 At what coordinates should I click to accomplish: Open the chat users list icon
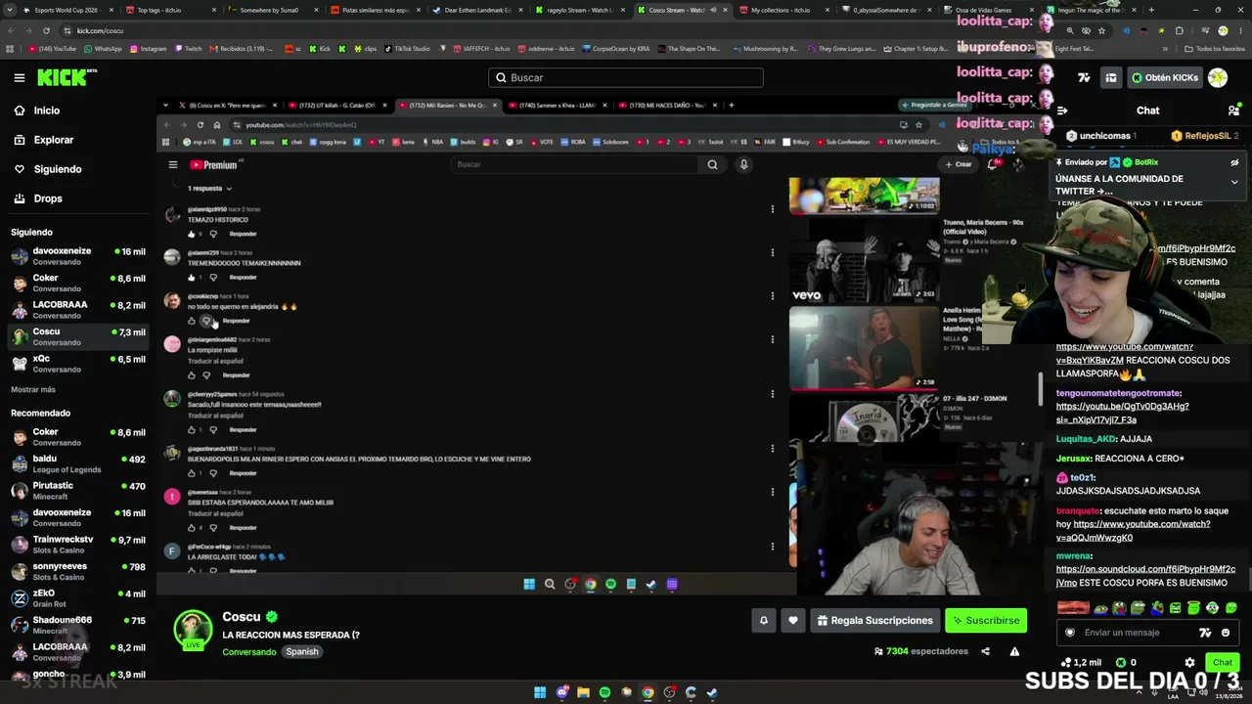1233,110
